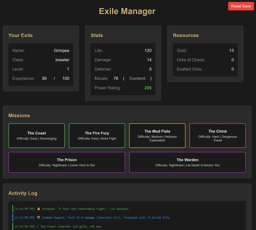Viewport: 256px width, 230px height.
Task: Click the Life label in Stats
Action: click(99, 50)
